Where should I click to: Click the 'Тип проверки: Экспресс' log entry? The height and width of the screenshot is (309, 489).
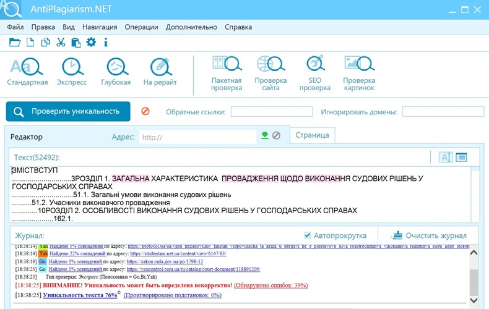click(x=101, y=277)
